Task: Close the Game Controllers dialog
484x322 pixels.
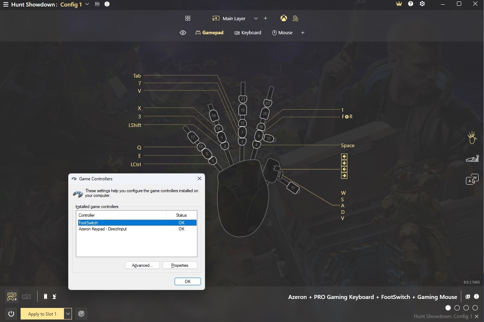Action: click(x=199, y=178)
